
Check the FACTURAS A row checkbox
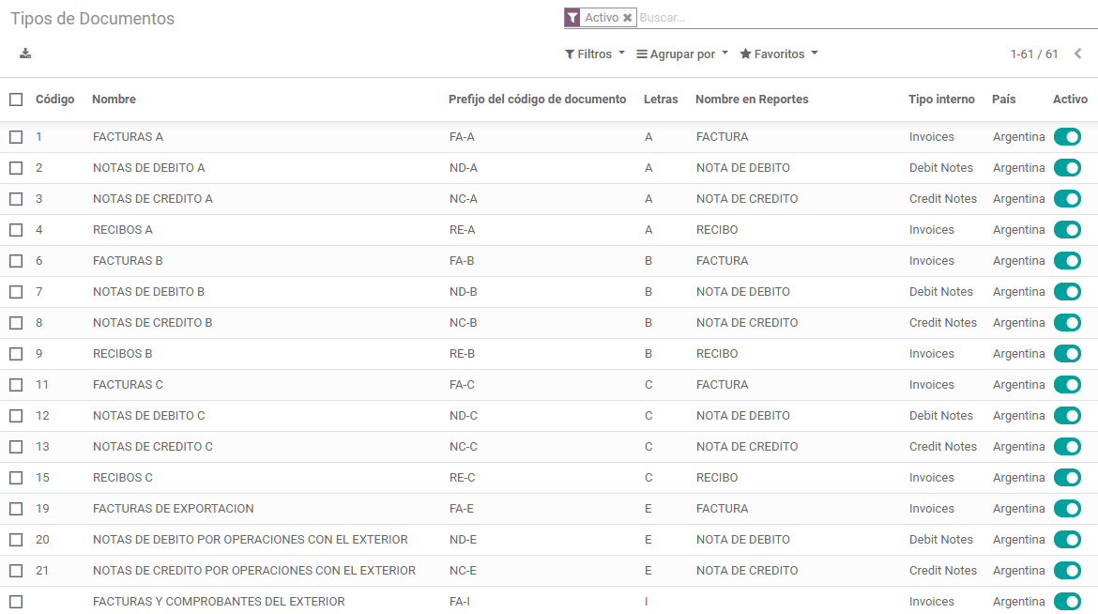pyautogui.click(x=16, y=137)
